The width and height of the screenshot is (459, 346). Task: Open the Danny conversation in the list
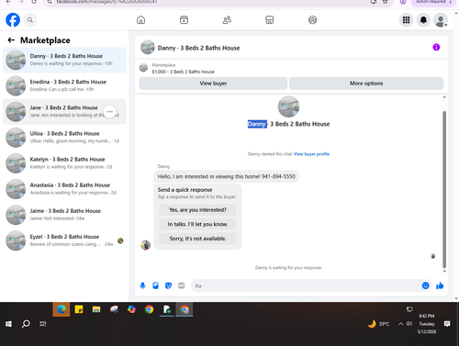click(x=64, y=60)
